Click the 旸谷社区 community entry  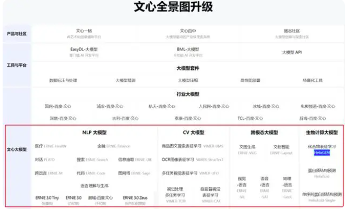[x=292, y=33]
